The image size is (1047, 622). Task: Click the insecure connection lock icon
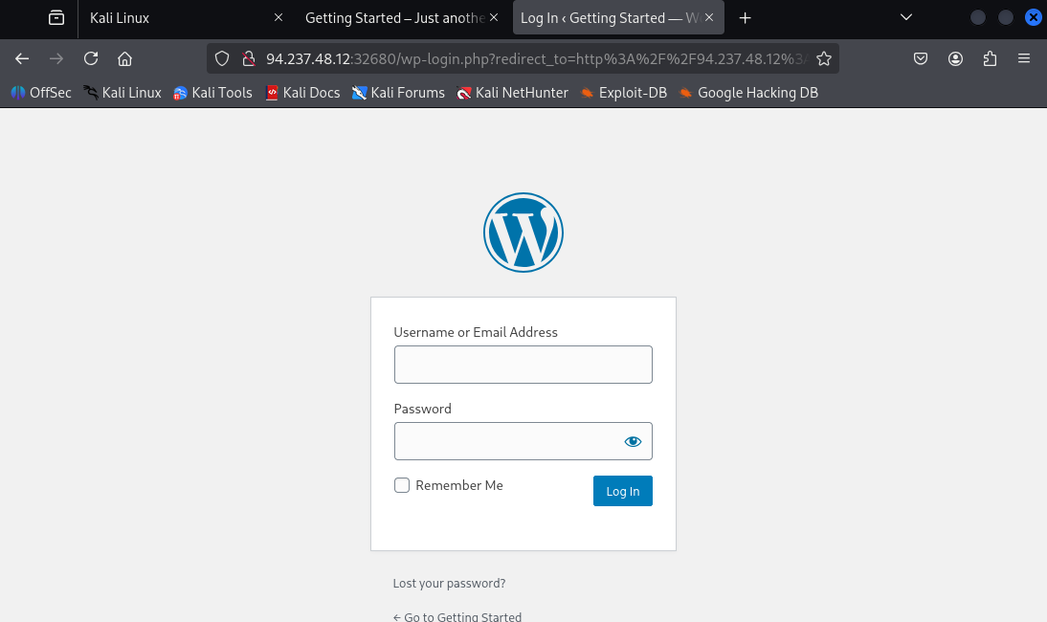(249, 58)
